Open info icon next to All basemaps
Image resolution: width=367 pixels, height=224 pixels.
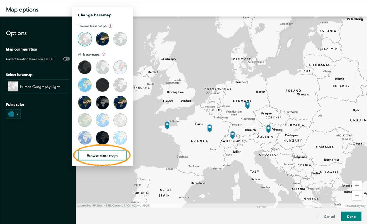104,54
